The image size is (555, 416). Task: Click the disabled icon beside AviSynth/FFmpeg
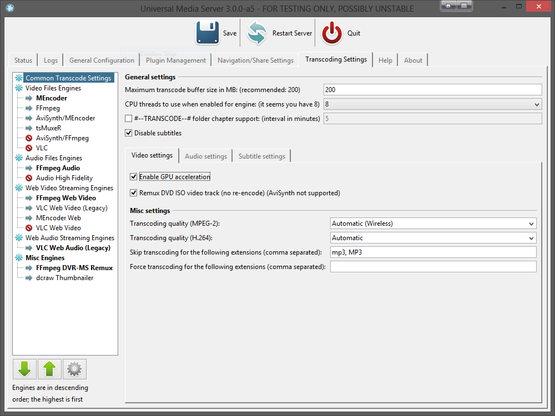tap(29, 138)
